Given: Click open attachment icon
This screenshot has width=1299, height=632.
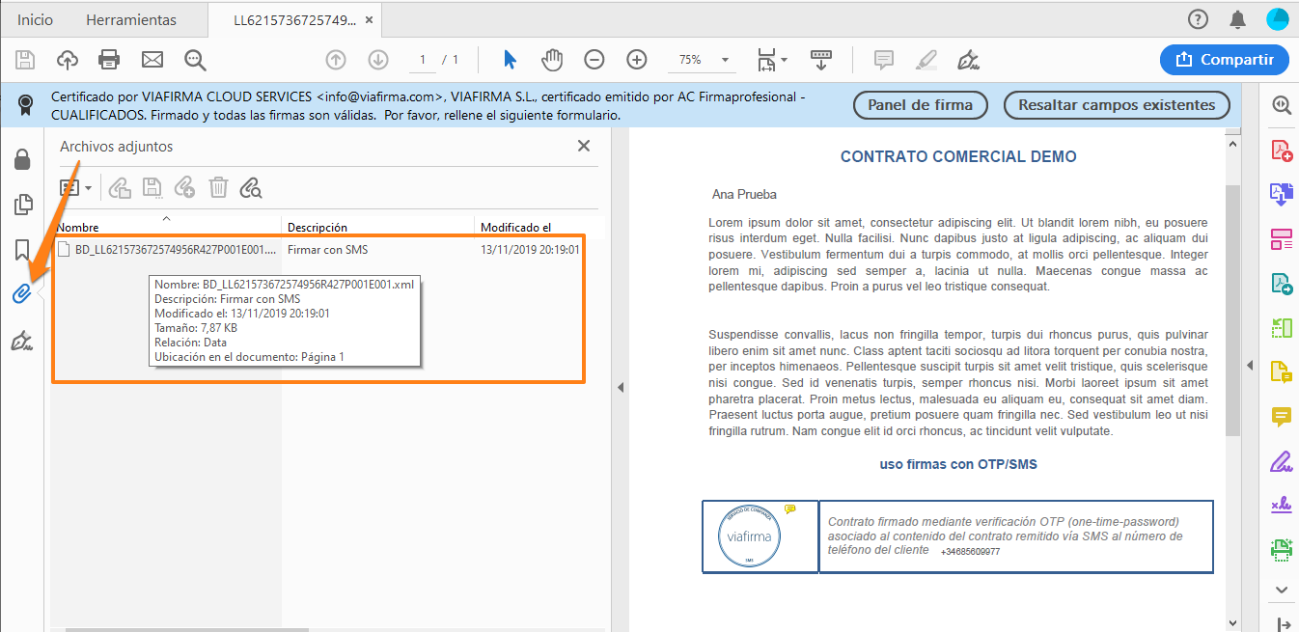Looking at the screenshot, I should (119, 187).
